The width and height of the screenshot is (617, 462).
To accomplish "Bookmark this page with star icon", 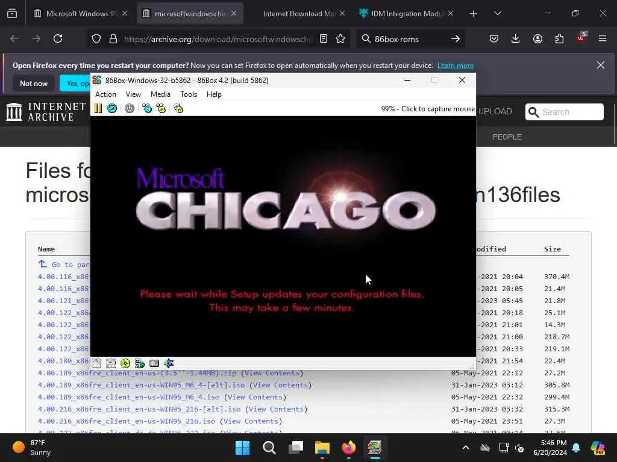I will click(x=340, y=38).
